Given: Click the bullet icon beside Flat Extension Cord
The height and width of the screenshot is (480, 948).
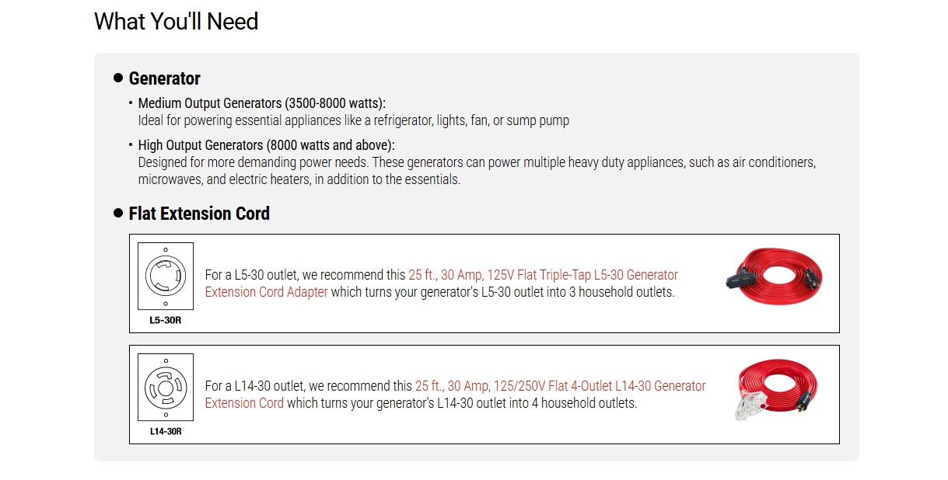Looking at the screenshot, I should tap(118, 213).
